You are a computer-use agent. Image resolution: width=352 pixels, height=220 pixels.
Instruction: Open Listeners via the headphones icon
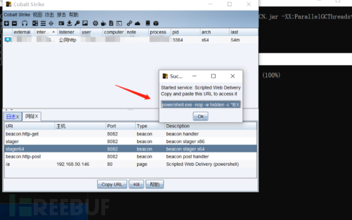(x=25, y=23)
